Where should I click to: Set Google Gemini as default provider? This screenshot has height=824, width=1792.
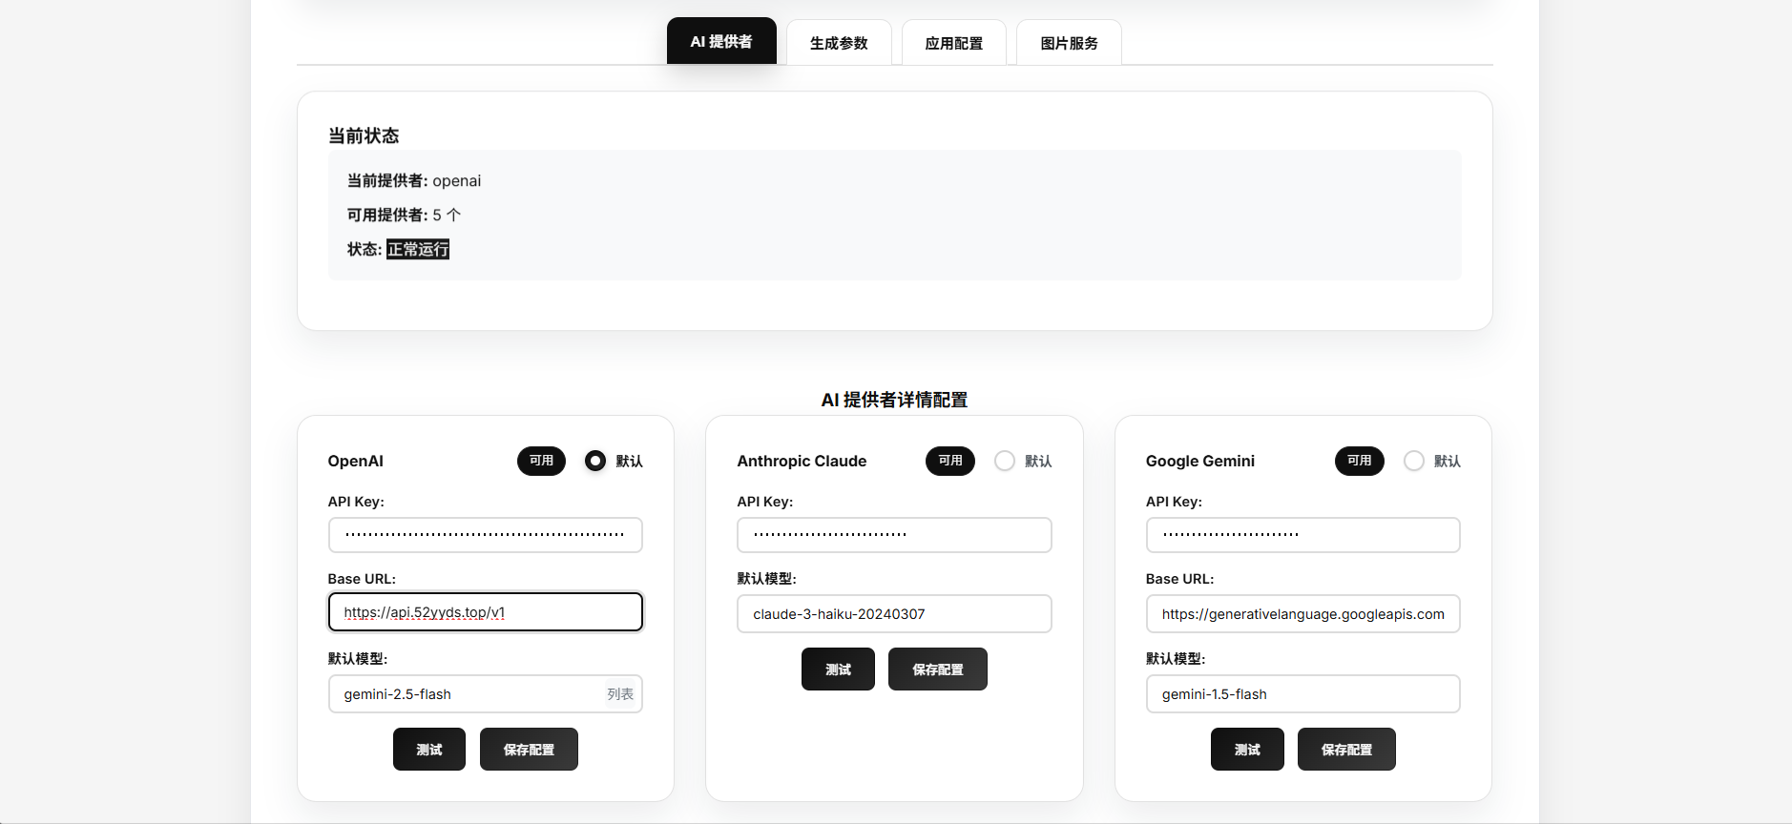pyautogui.click(x=1413, y=461)
